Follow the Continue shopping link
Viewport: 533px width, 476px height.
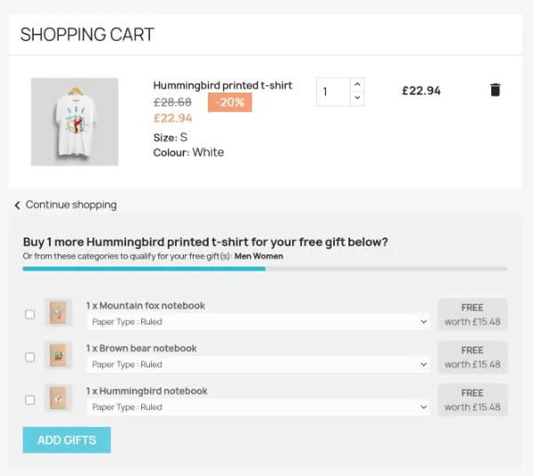coord(71,205)
